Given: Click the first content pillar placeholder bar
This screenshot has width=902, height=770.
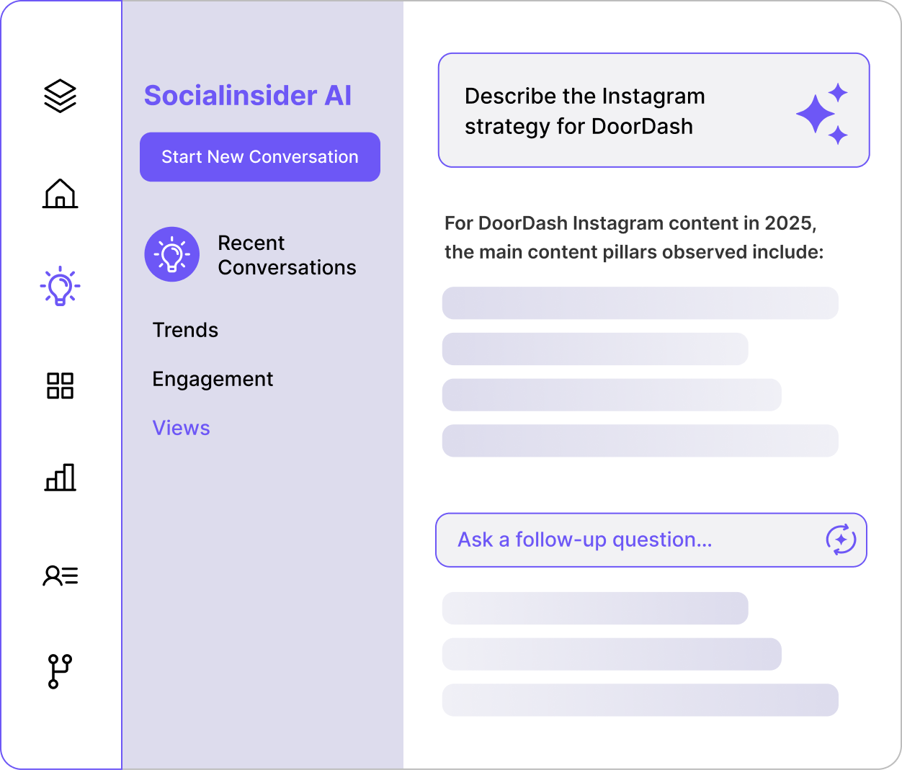Looking at the screenshot, I should [x=640, y=303].
